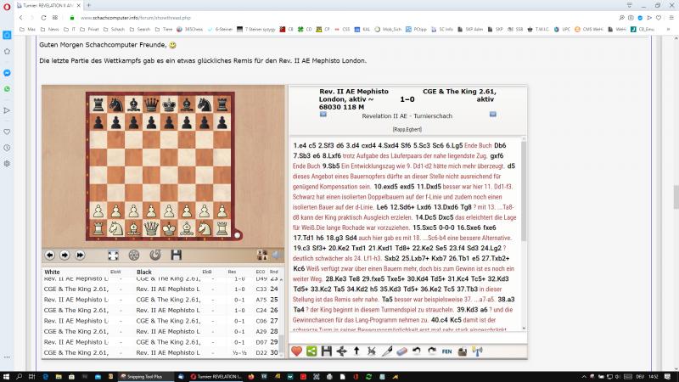
Task: Click the eraser icon in notation toolbar
Action: pyautogui.click(x=401, y=351)
